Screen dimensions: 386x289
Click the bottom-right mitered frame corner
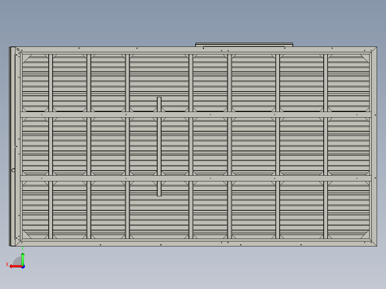tap(373, 243)
